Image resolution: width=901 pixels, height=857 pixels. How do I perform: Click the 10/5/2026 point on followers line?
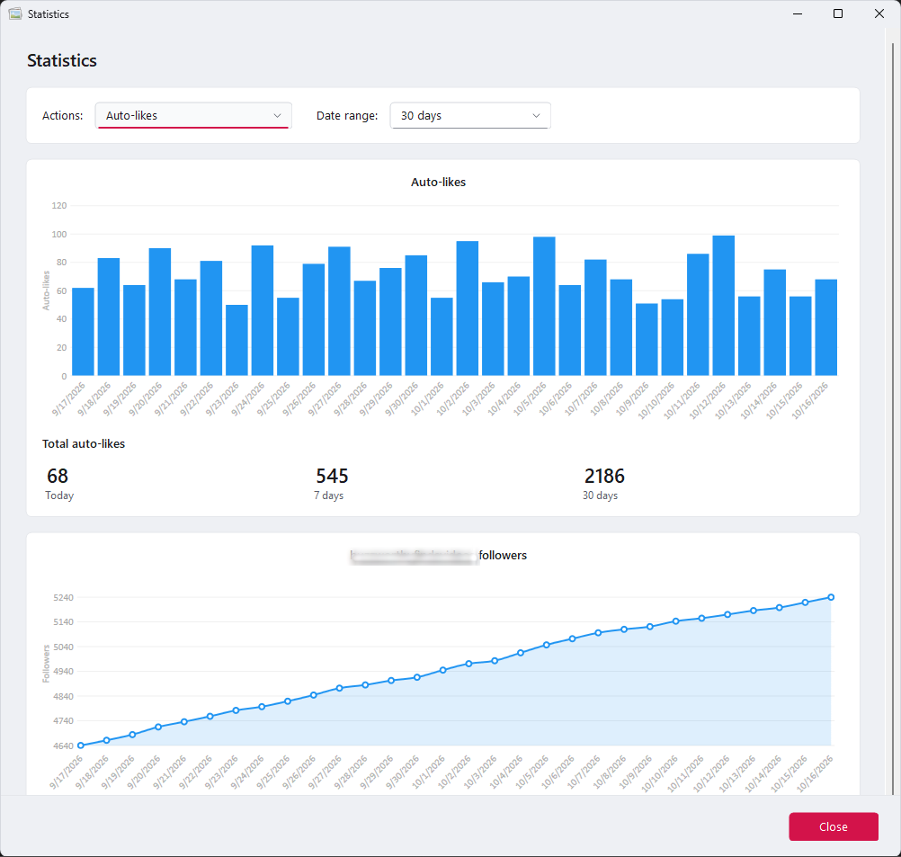[547, 645]
